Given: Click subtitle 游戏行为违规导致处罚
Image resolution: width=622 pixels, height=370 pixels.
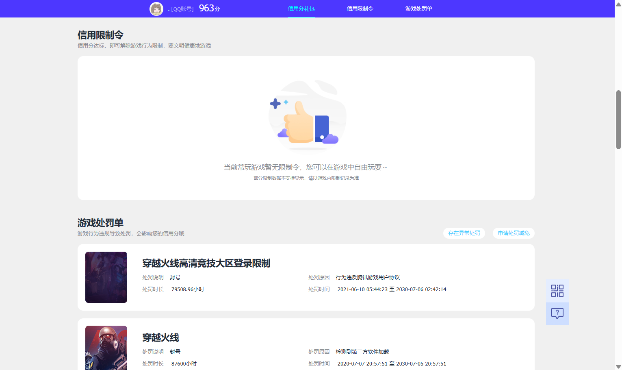Looking at the screenshot, I should [131, 233].
